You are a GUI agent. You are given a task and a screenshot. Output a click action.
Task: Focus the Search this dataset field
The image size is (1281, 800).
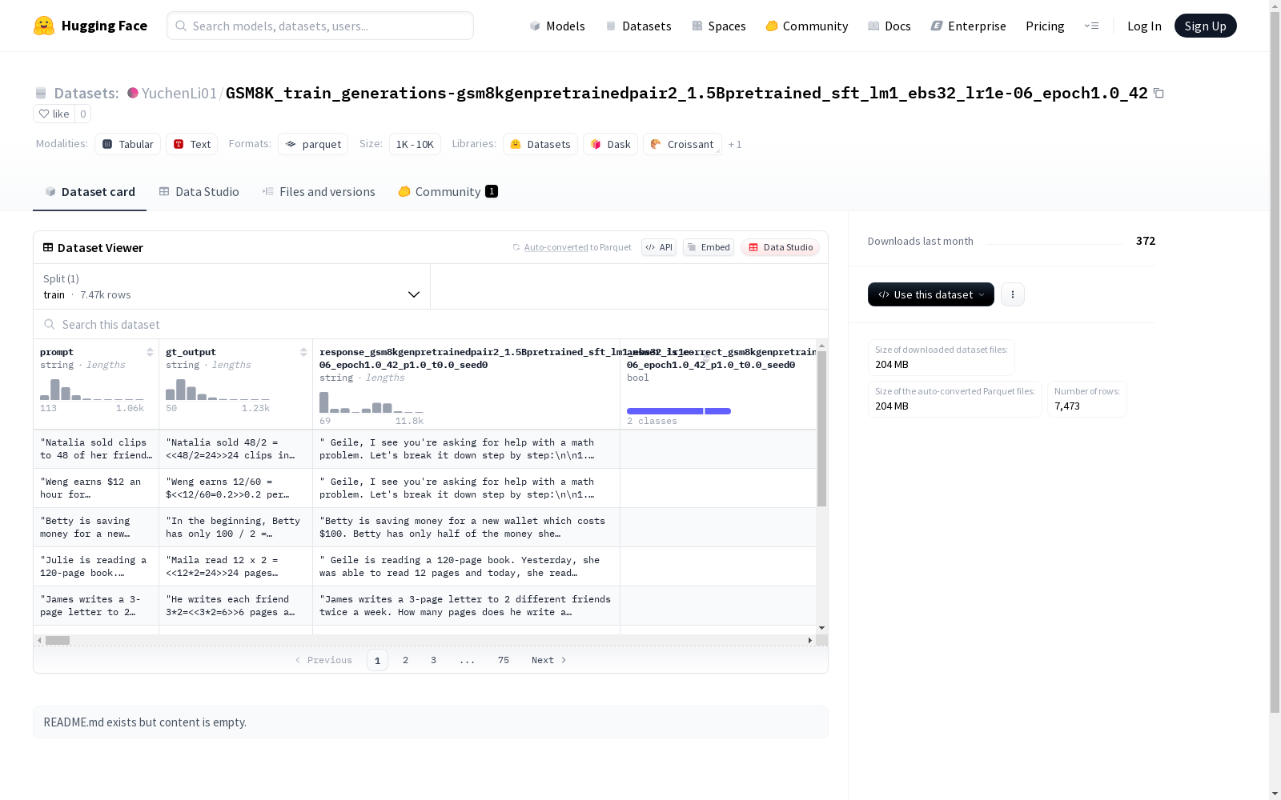click(x=431, y=324)
